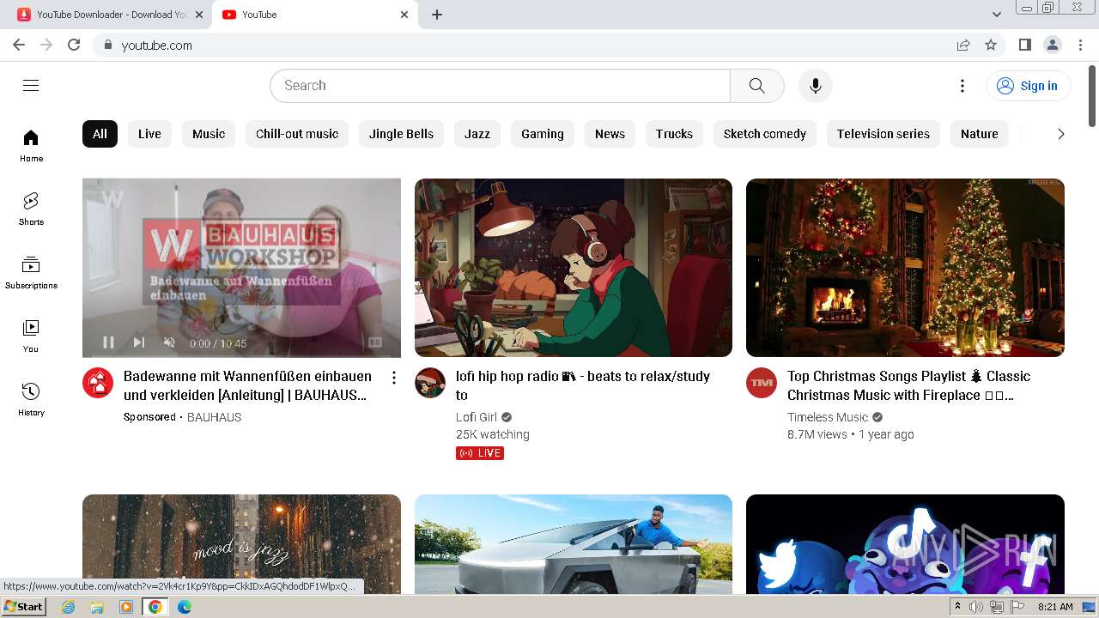Open Chrome profile icon

click(x=1052, y=45)
